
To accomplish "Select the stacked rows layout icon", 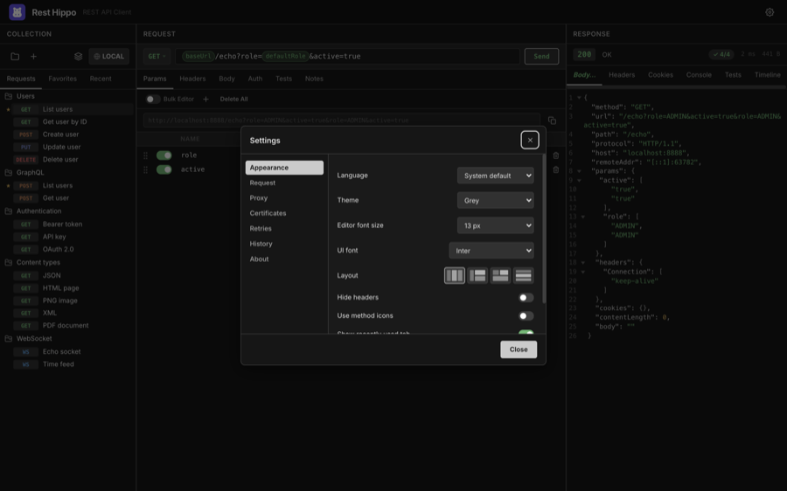I will coord(523,275).
